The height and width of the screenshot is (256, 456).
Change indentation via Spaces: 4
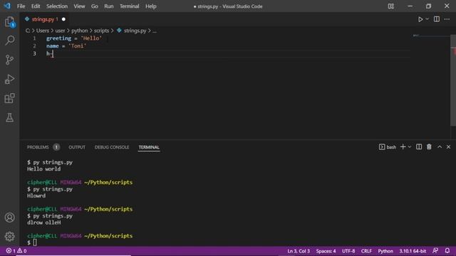(x=326, y=251)
